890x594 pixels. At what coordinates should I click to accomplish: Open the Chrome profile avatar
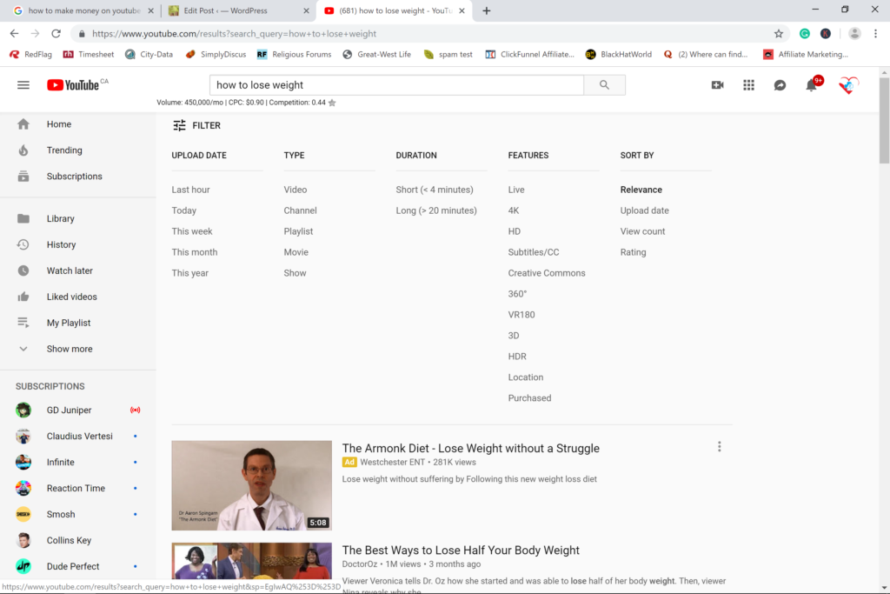point(854,34)
